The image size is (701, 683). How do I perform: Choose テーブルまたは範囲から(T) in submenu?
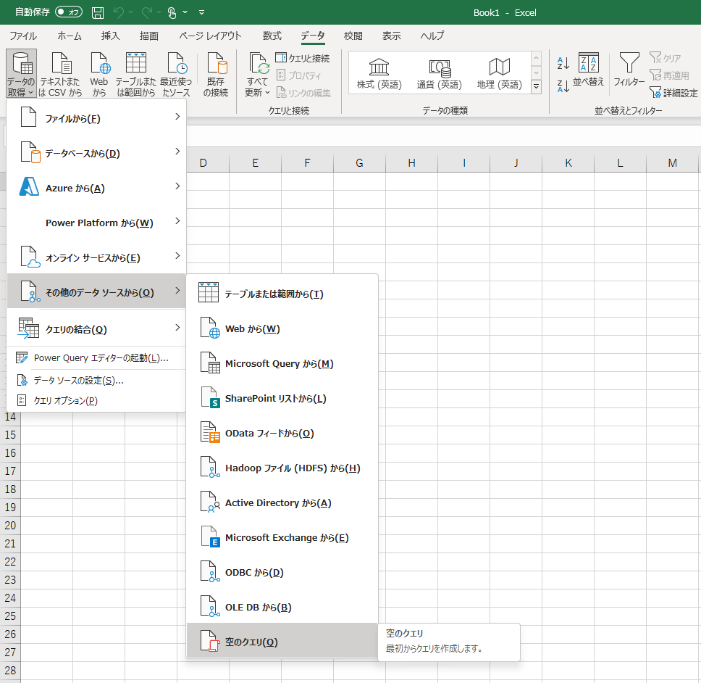tap(282, 294)
